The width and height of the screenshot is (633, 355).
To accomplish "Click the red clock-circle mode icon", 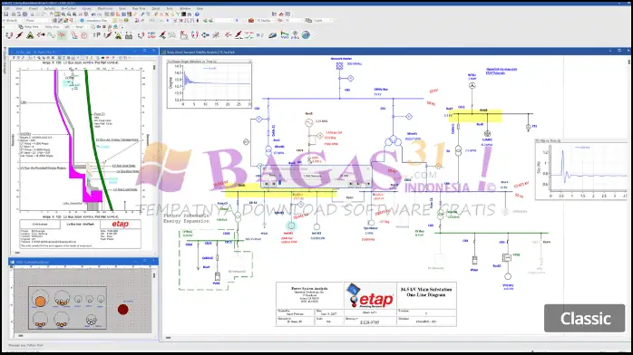I will [x=84, y=35].
